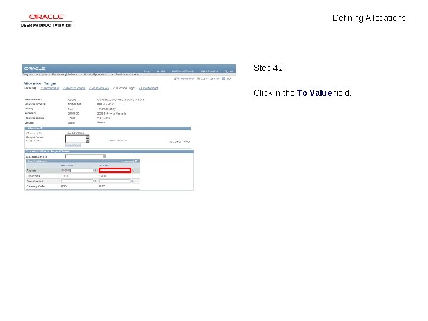428x321 pixels.
Task: Go to page 1 Allocation List
Action: tap(50, 88)
